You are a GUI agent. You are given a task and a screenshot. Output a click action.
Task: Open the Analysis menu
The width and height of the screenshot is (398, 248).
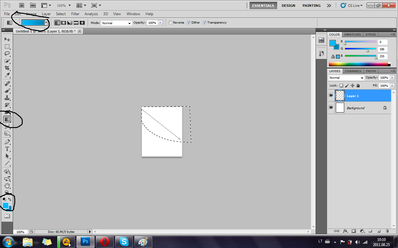click(x=91, y=14)
